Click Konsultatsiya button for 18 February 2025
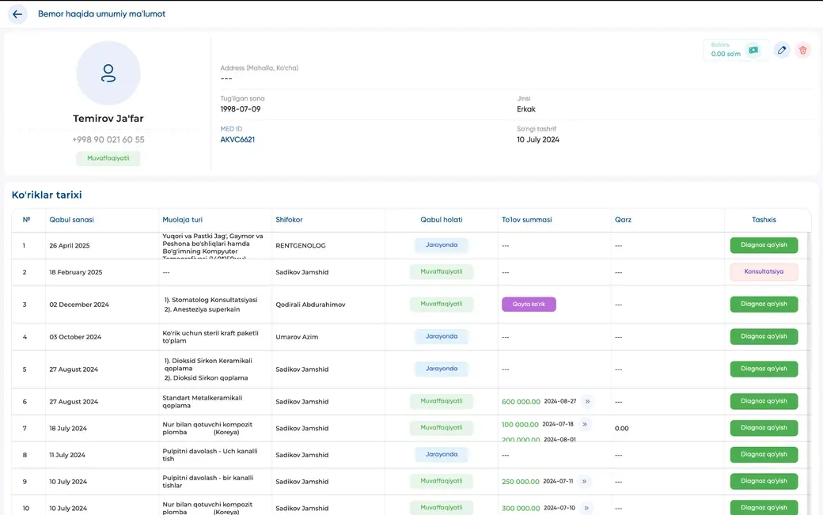The width and height of the screenshot is (823, 515). [764, 271]
